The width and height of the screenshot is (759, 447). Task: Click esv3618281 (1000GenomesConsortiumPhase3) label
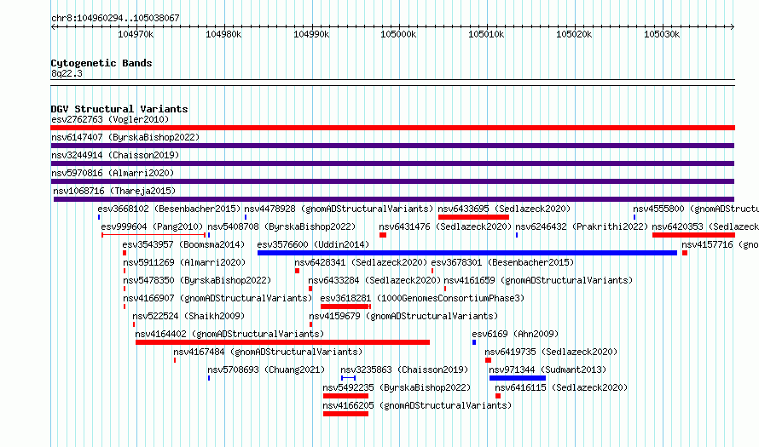(x=422, y=298)
